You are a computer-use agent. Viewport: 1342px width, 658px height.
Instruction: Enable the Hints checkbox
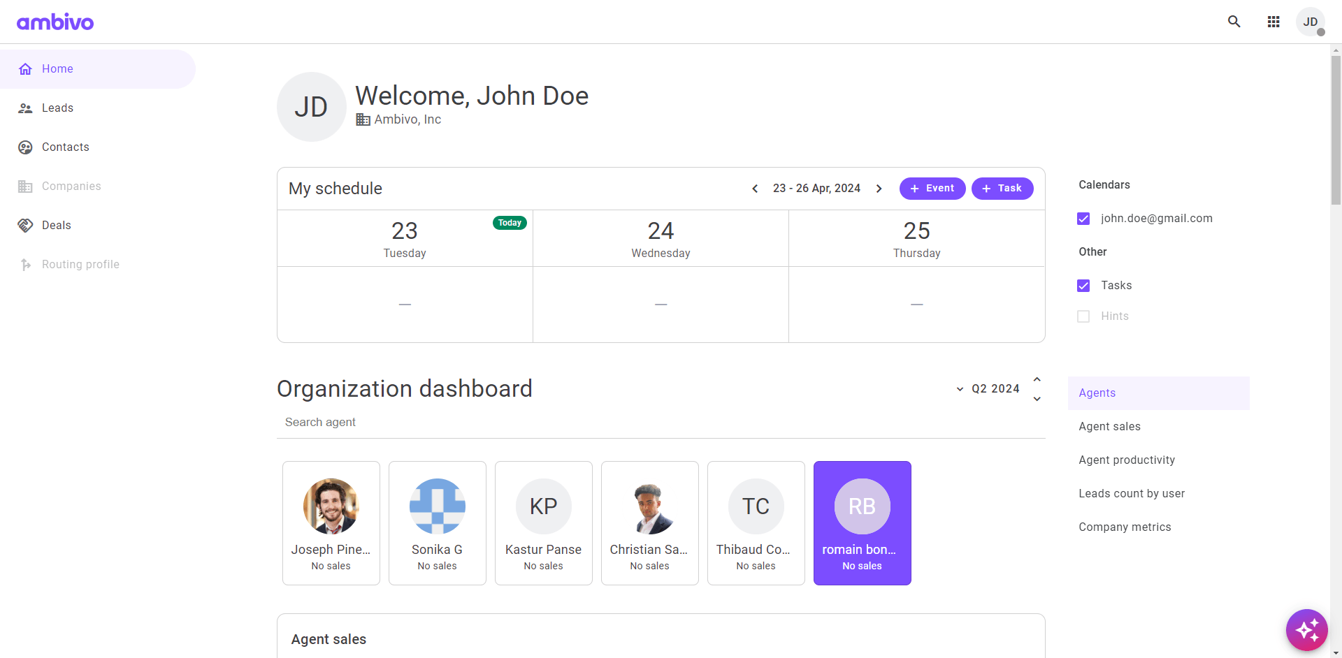pyautogui.click(x=1083, y=316)
